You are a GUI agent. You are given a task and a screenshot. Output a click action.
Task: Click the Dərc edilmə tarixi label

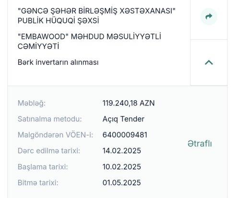(49, 151)
